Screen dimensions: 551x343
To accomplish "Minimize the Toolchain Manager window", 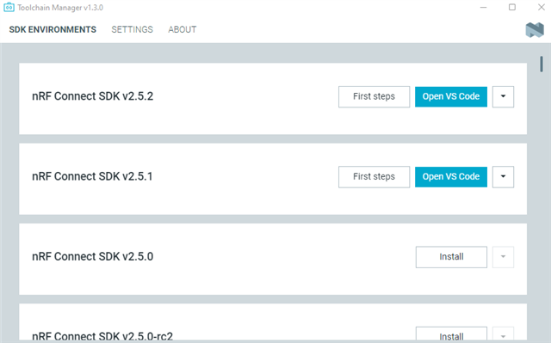I will [x=484, y=8].
